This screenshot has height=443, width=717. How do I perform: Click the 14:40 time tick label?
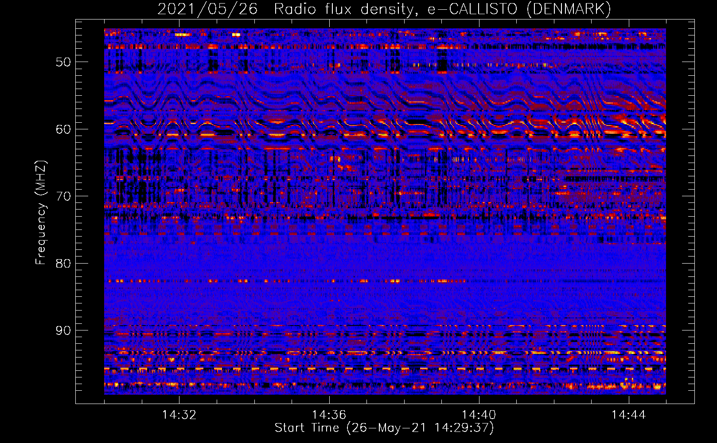coord(479,415)
